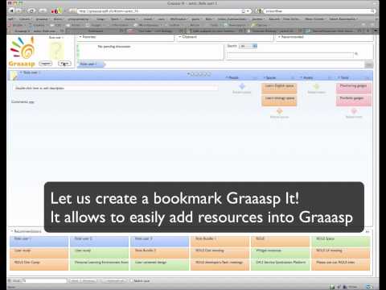The width and height of the screenshot is (386, 290).
Task: Collapse the Clipboard panel
Action: (180, 37)
